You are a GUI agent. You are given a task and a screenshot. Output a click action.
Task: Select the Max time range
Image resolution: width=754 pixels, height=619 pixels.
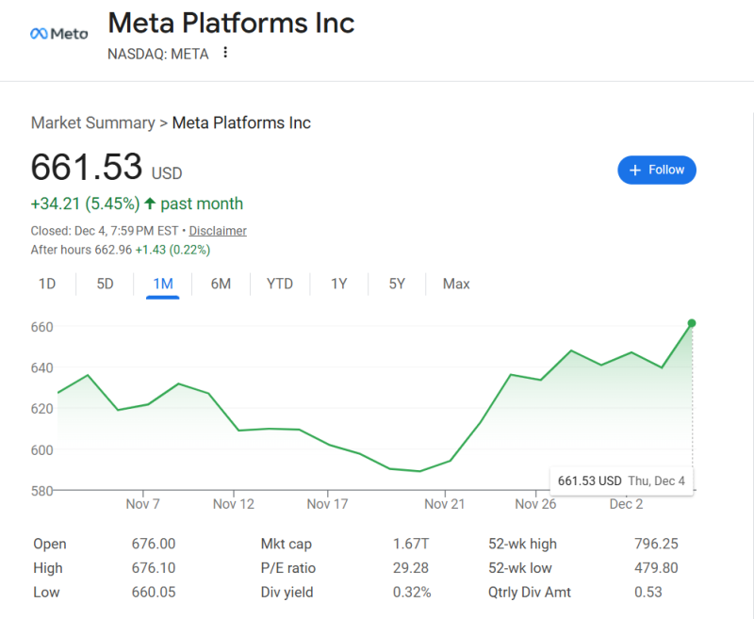(456, 284)
